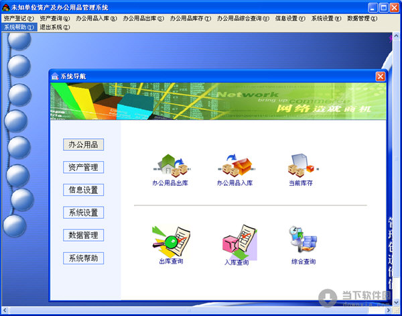Open the 资产查询 menu
This screenshot has height=316, width=402.
55,19
